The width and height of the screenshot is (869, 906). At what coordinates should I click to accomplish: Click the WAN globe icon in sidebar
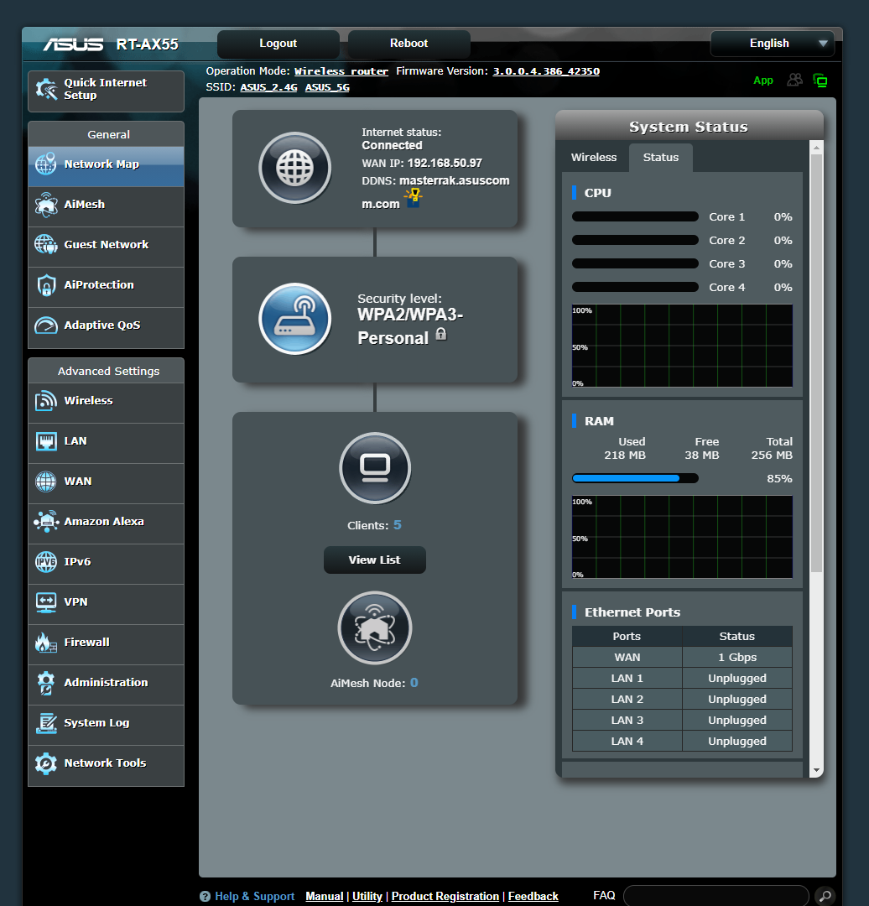click(x=45, y=482)
